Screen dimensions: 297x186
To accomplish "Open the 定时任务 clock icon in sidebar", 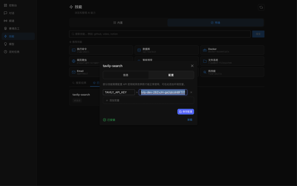I will click(5, 52).
